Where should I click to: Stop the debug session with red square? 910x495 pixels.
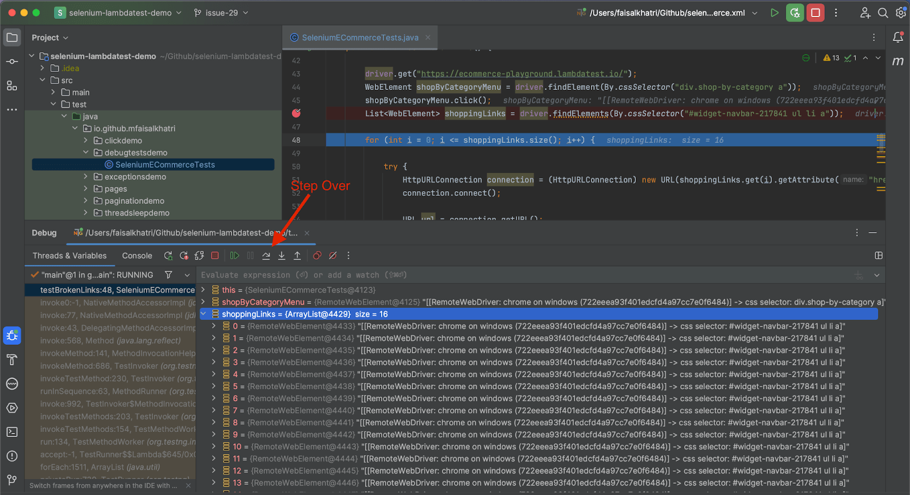click(215, 256)
